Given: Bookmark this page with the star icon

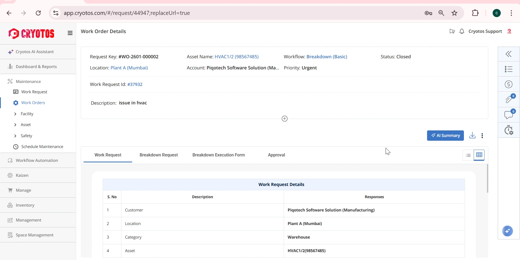Looking at the screenshot, I should [454, 13].
